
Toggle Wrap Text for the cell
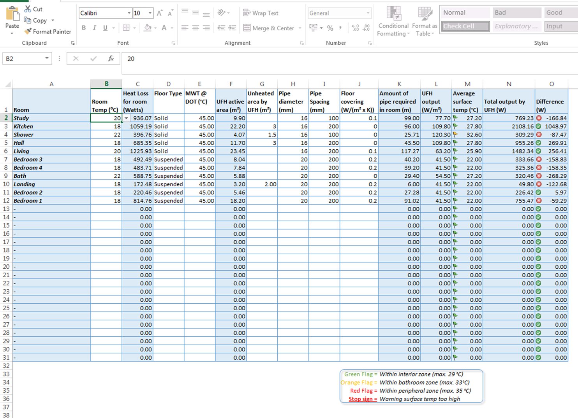point(261,13)
